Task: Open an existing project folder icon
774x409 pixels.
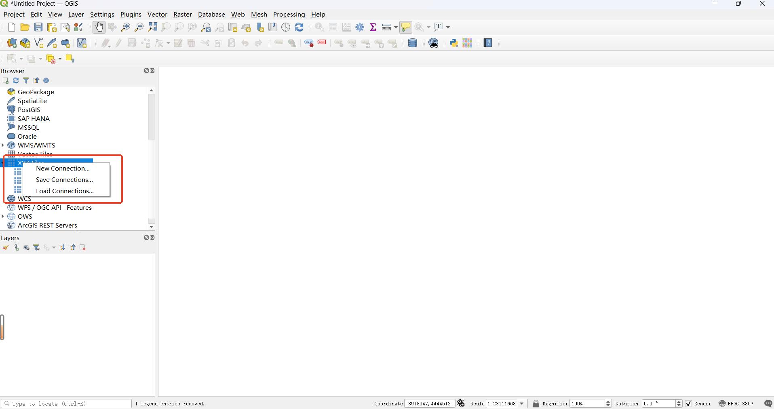Action: 25,27
